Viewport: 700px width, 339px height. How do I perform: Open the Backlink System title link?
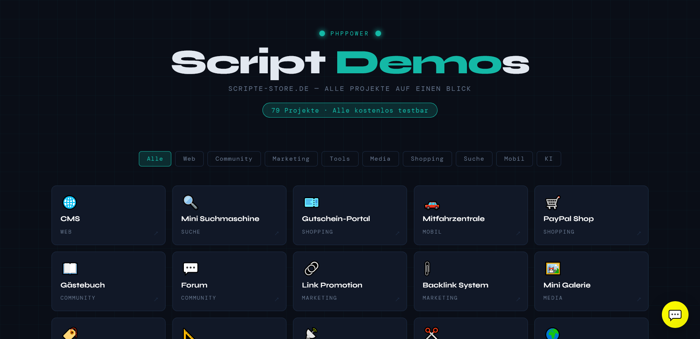[455, 285]
